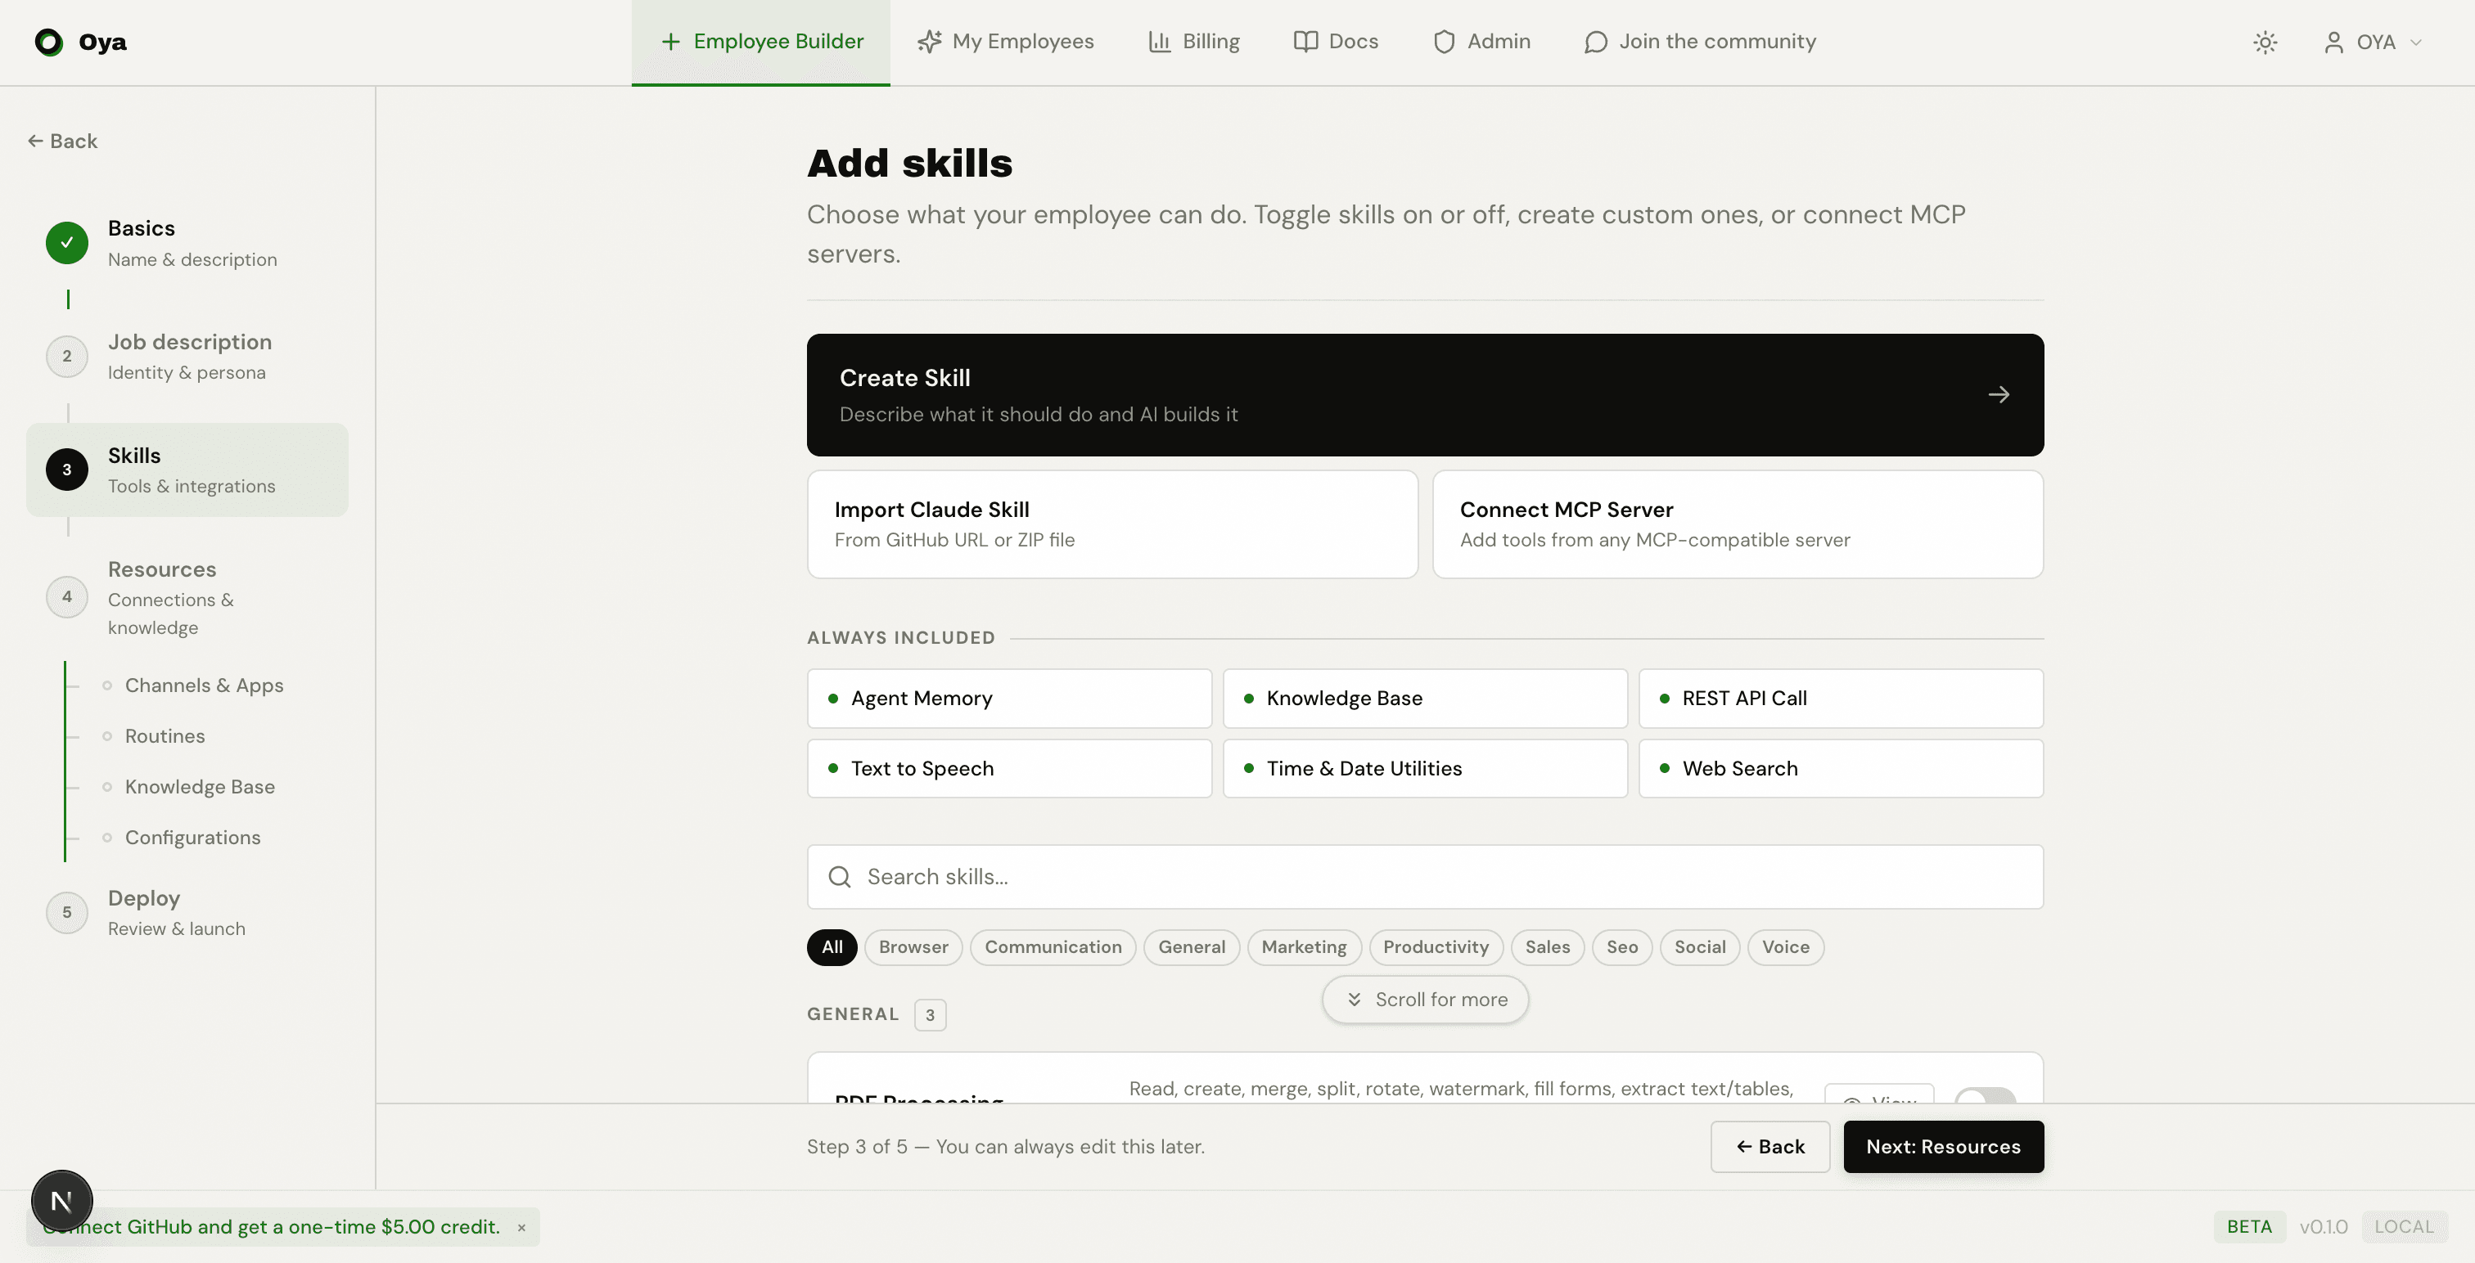This screenshot has height=1263, width=2475.
Task: Open the Import Claude Skill card
Action: click(x=1111, y=524)
